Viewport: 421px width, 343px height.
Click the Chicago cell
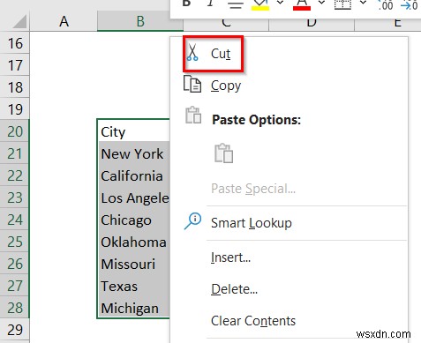134,220
